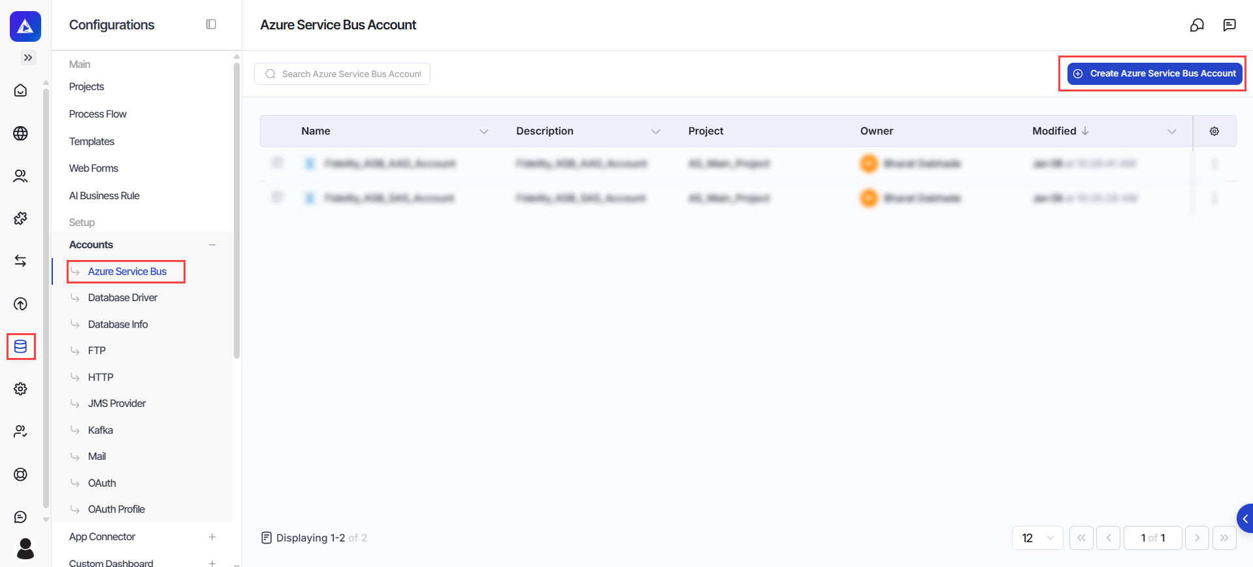Open the puzzle piece plugins icon
The height and width of the screenshot is (567, 1253).
[x=21, y=218]
